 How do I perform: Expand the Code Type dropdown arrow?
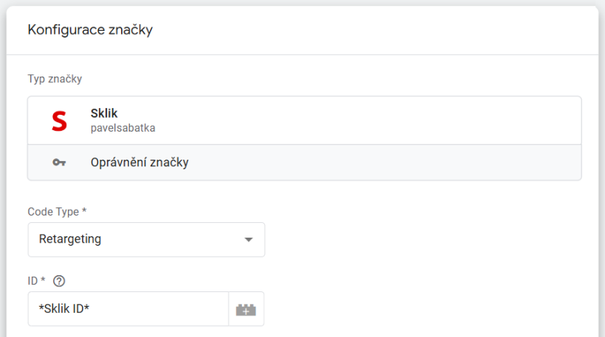coord(249,240)
